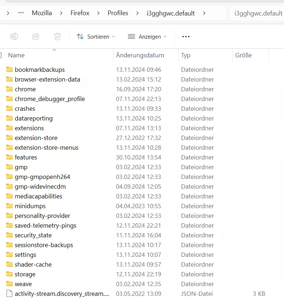Select the chrome_debugger_profile folder icon

click(9, 98)
